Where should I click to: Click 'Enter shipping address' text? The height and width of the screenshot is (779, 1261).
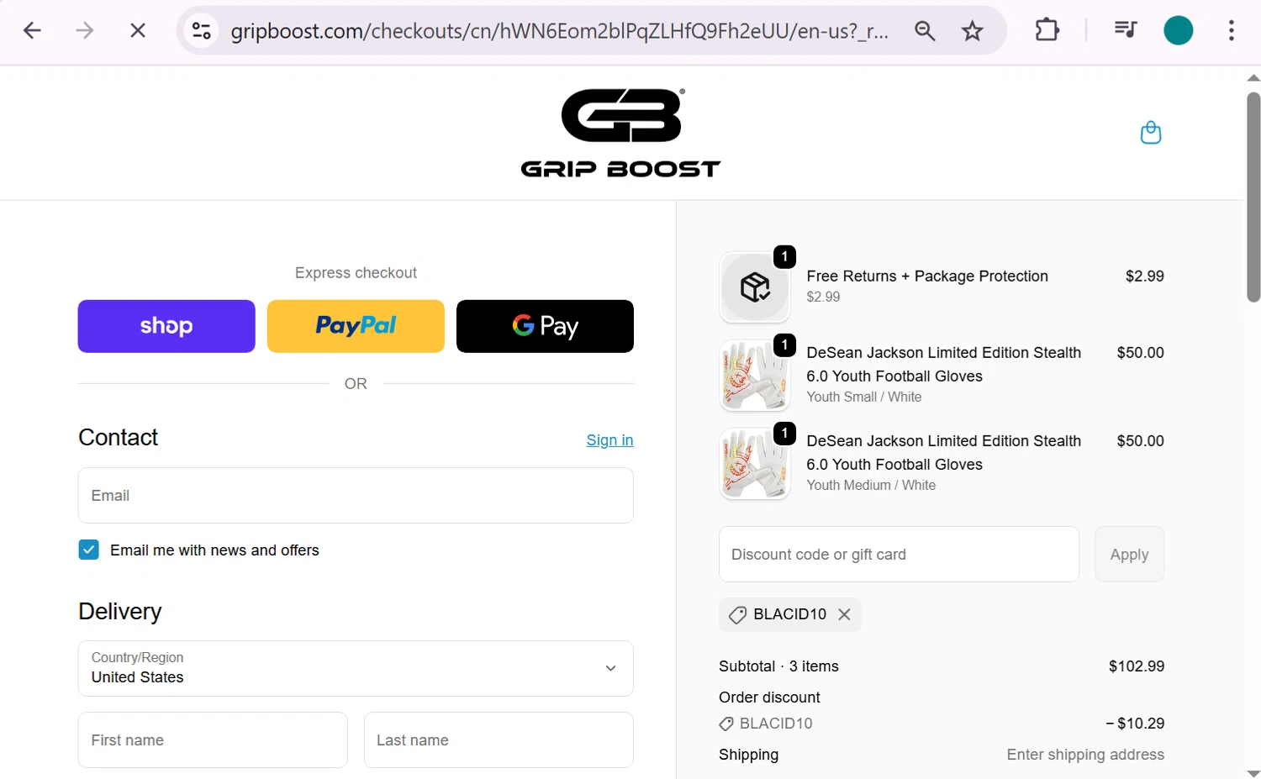[x=1085, y=755]
